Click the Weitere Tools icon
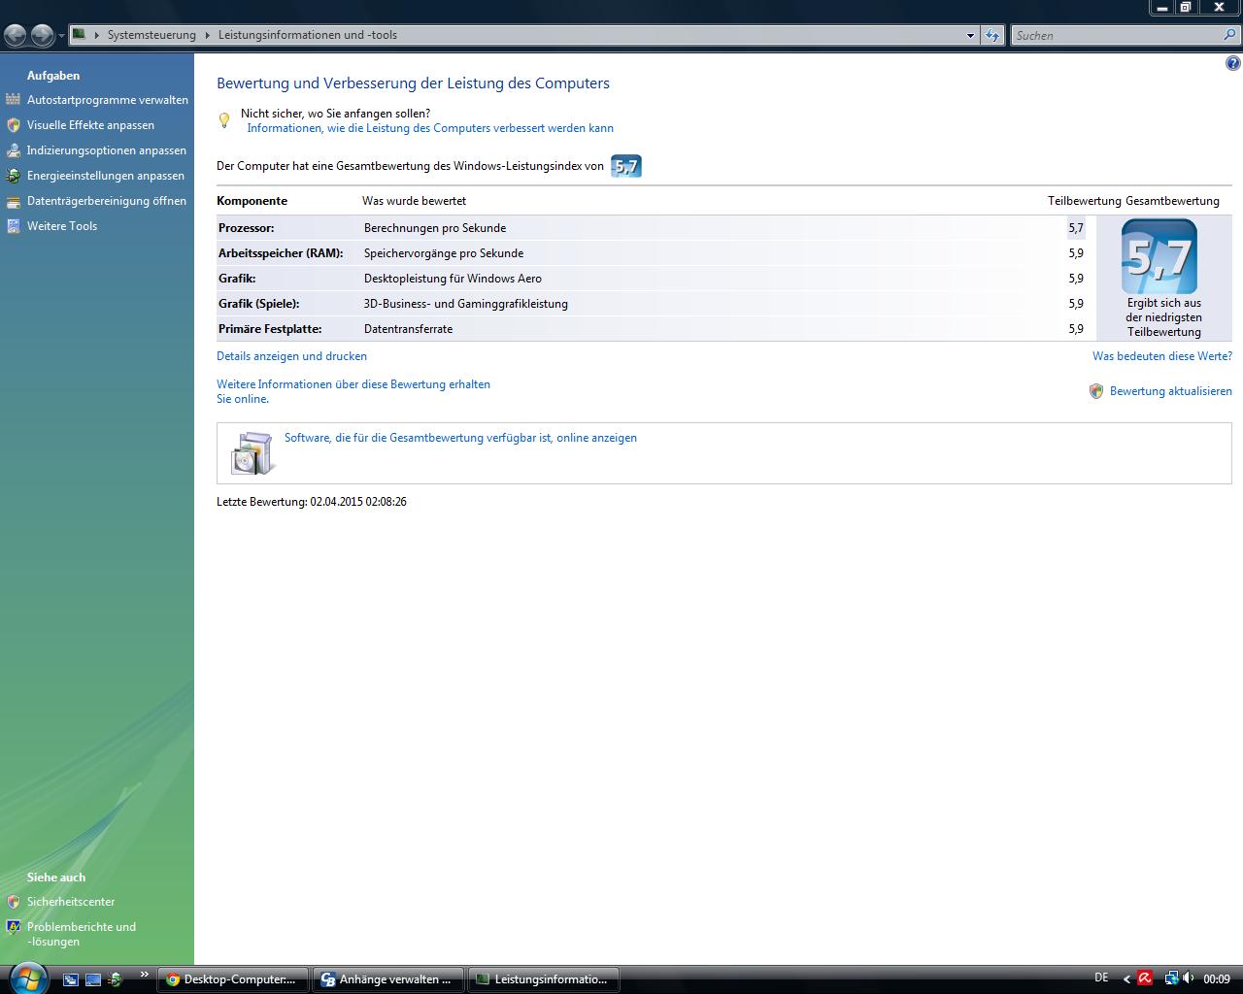1243x994 pixels. point(13,226)
